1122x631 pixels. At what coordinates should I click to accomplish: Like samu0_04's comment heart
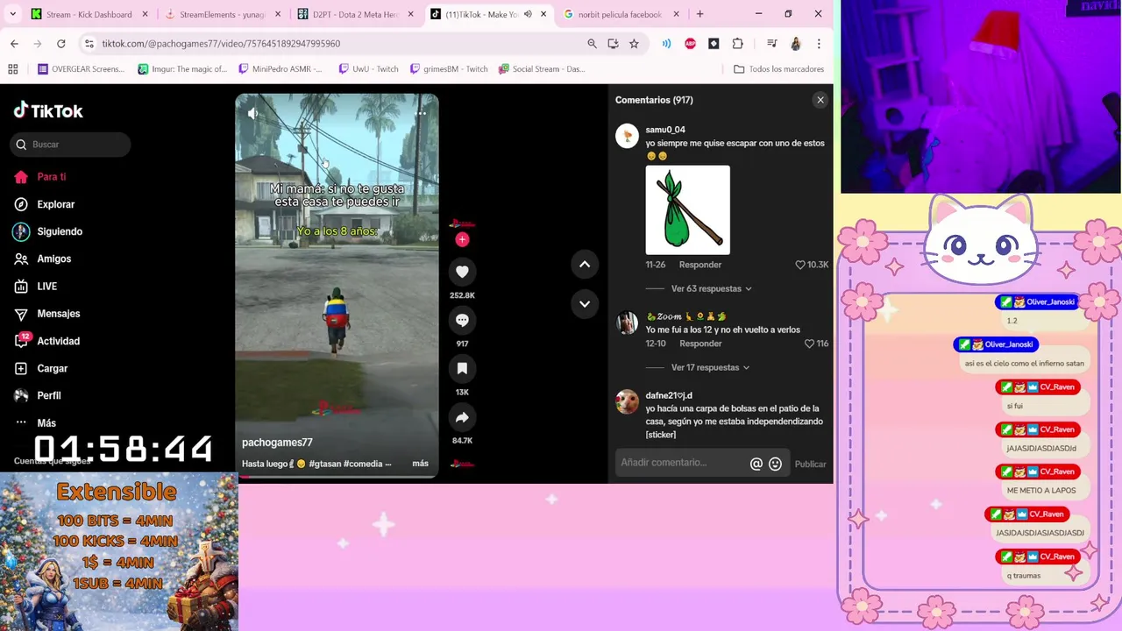point(799,265)
